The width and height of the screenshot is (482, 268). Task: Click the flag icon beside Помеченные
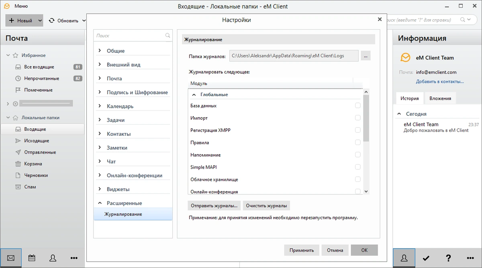click(18, 90)
